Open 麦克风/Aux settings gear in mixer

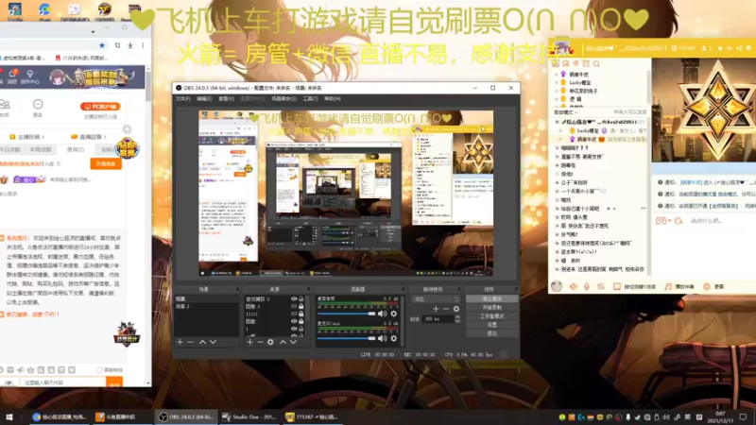(x=394, y=339)
